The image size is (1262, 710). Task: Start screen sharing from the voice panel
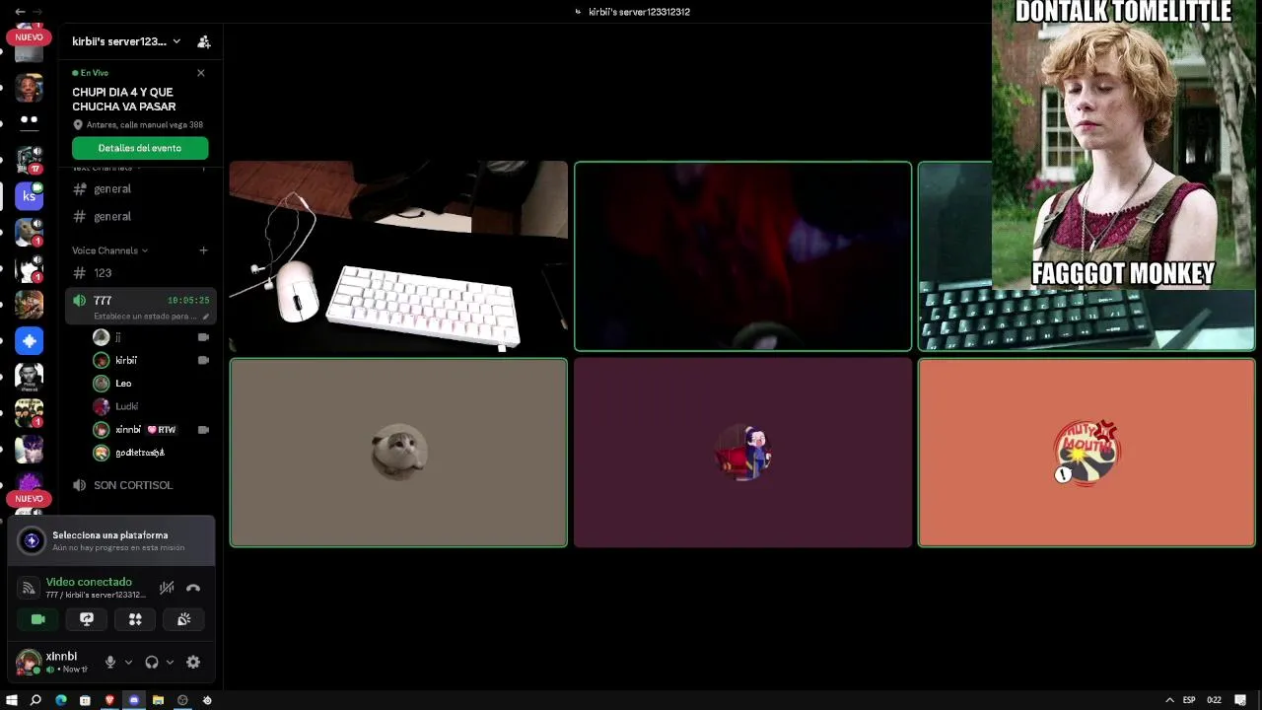pos(87,619)
